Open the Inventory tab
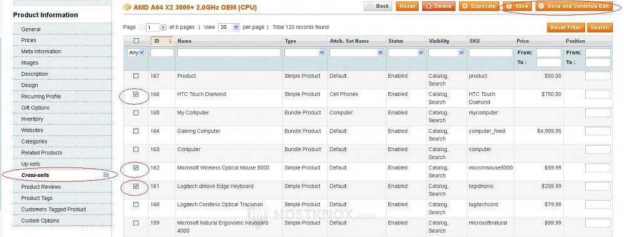The image size is (624, 237). click(x=63, y=118)
